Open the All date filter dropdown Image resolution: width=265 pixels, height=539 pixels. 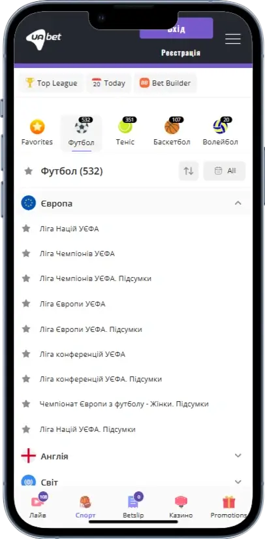pyautogui.click(x=225, y=171)
